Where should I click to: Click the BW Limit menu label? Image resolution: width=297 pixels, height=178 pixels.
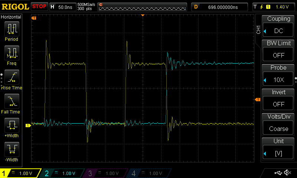click(x=279, y=43)
